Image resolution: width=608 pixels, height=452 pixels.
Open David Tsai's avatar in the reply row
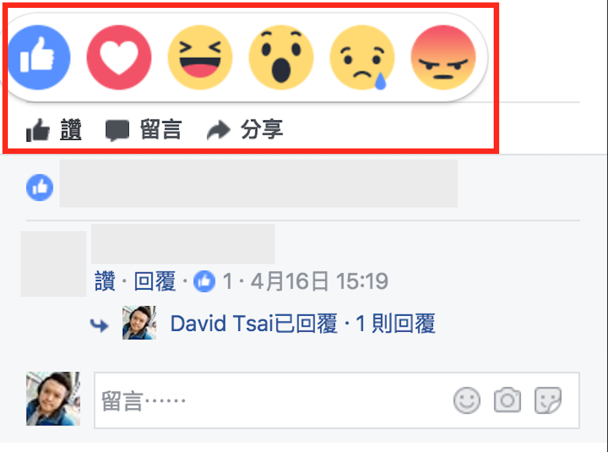139,323
